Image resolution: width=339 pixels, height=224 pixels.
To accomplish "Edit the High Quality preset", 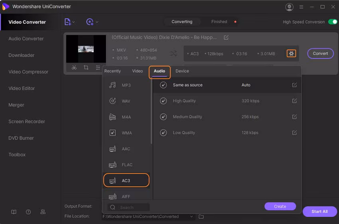I will [294, 101].
